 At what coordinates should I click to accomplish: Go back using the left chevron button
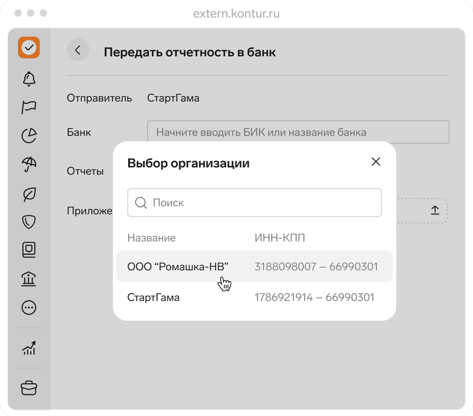click(x=78, y=50)
